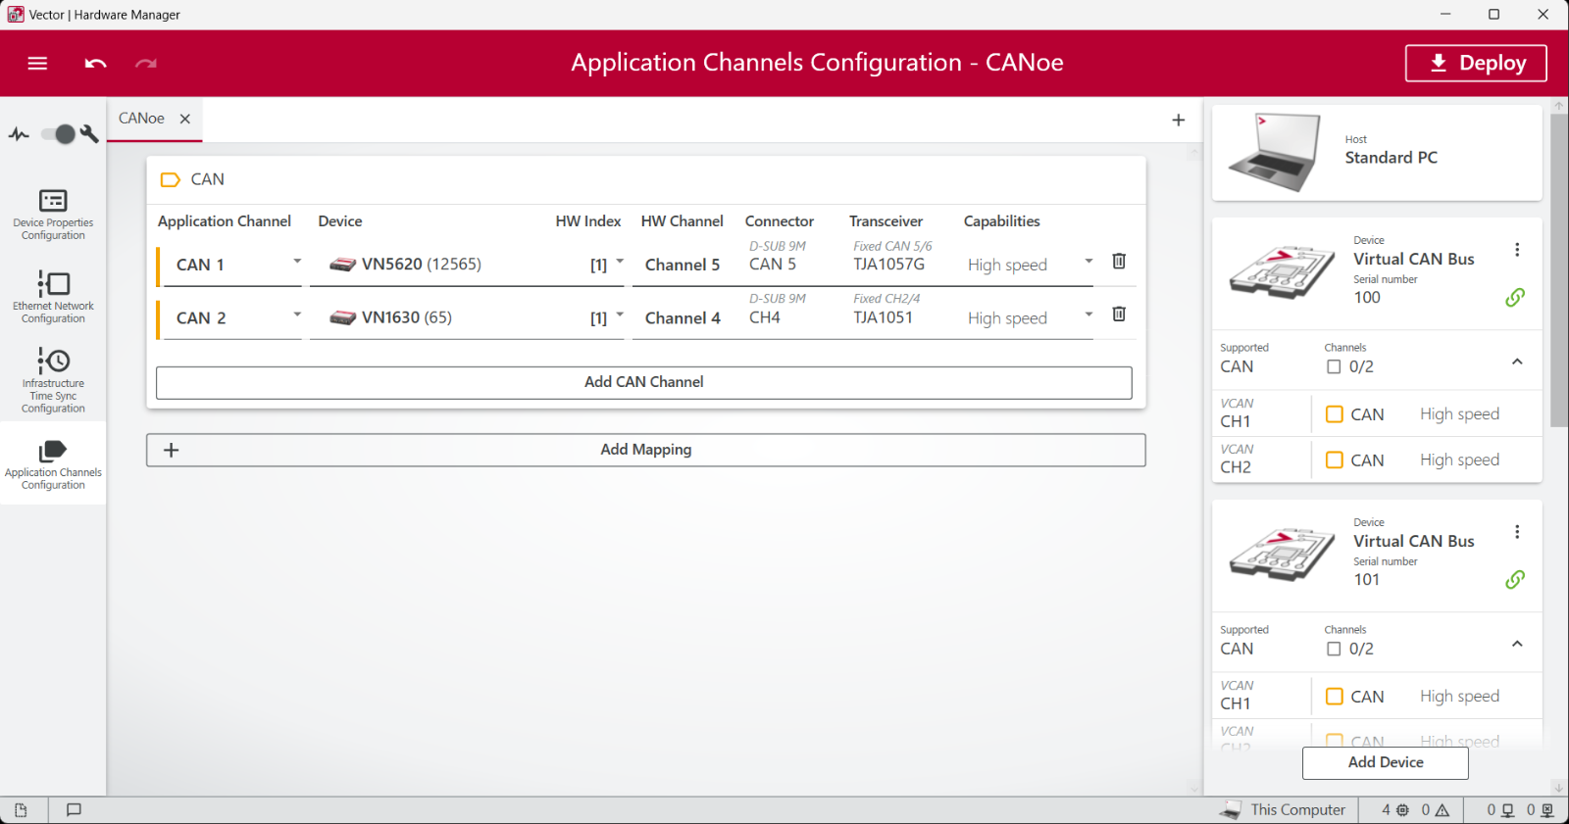This screenshot has width=1569, height=824.
Task: Collapse channel list of Virtual CAN Bus 101
Action: [1517, 644]
